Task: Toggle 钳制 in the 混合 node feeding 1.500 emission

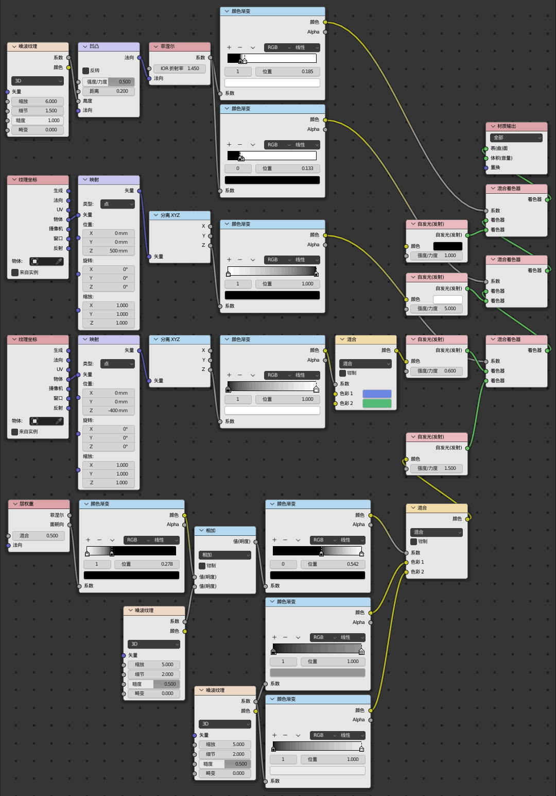Action: [413, 541]
